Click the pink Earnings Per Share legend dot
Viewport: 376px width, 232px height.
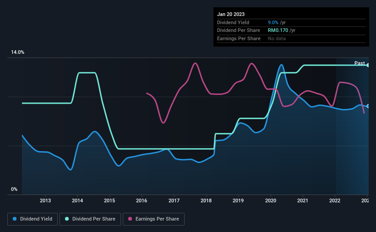point(130,219)
